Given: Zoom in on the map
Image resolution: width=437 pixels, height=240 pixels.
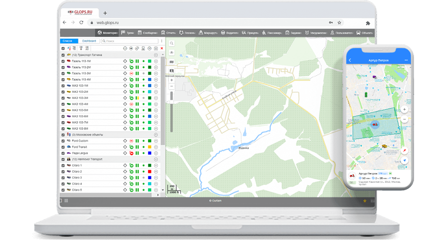Looking at the screenshot, I should [x=171, y=80].
